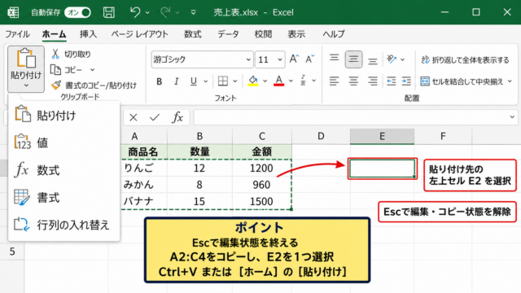Switch to データ tab
The image size is (521, 293).
228,34
